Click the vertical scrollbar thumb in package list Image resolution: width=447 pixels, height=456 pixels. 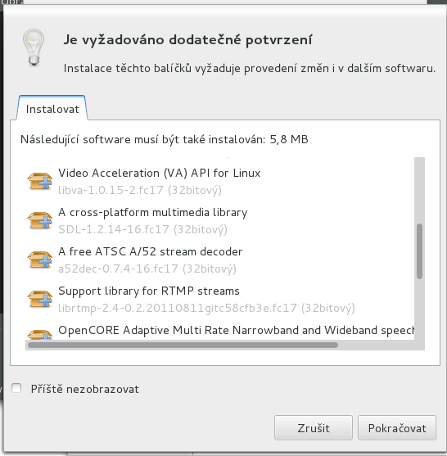419,251
